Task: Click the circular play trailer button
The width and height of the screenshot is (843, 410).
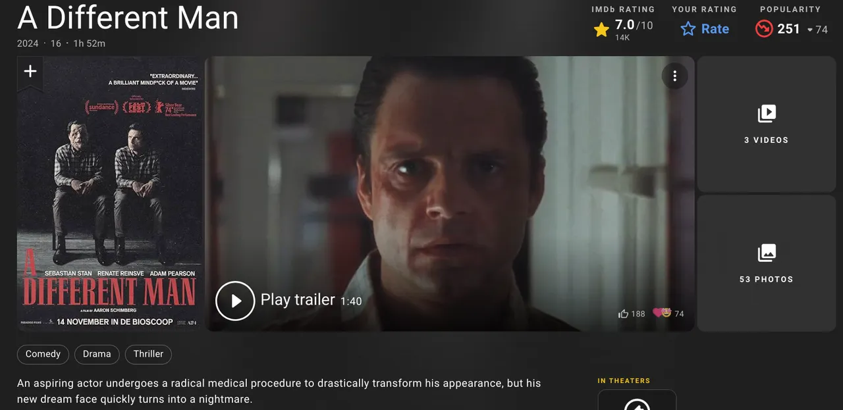Action: coord(235,301)
